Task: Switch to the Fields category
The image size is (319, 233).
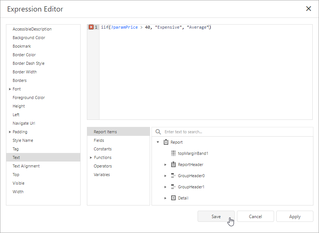Action: click(99, 140)
